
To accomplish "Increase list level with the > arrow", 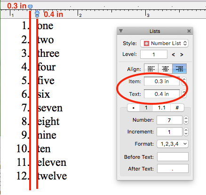I will click(182, 55).
